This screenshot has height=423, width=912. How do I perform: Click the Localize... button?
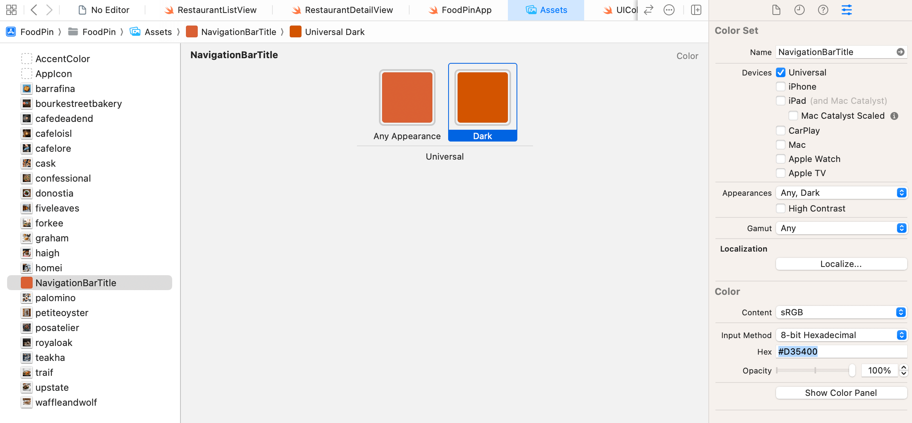pyautogui.click(x=841, y=264)
